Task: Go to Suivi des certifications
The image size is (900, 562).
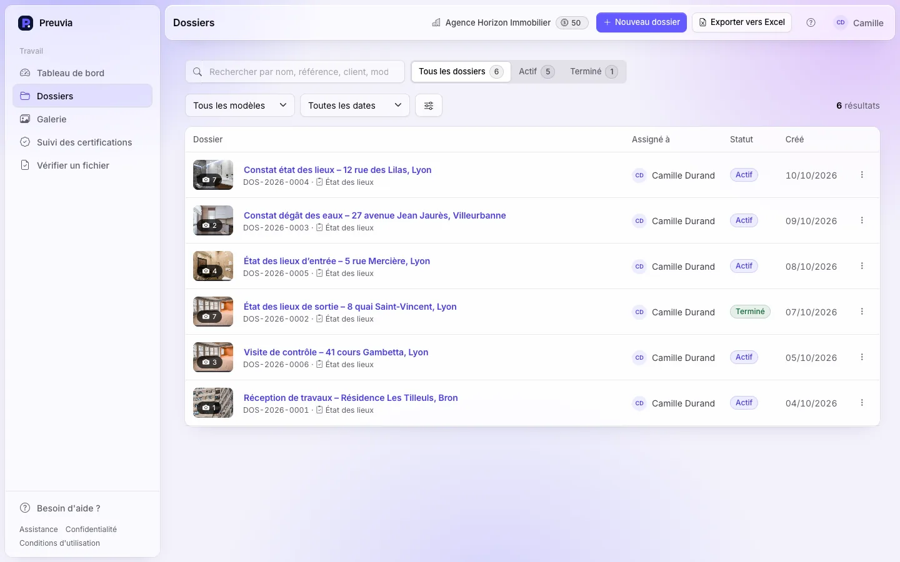Action: pos(82,142)
